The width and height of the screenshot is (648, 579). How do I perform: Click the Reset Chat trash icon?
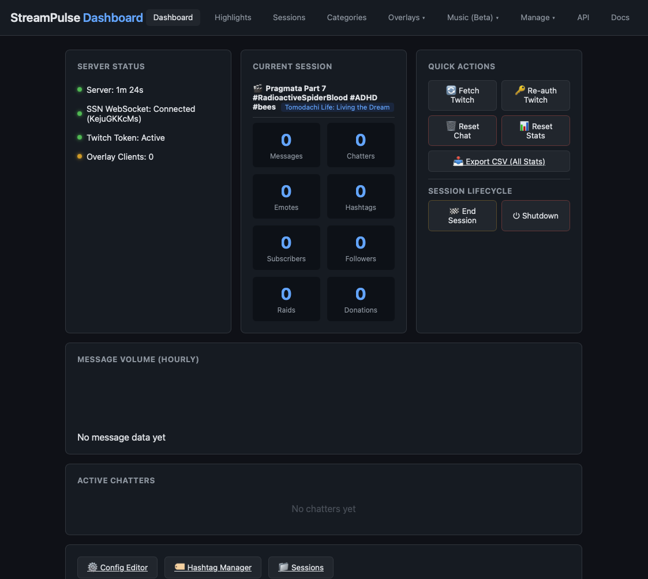click(x=451, y=126)
